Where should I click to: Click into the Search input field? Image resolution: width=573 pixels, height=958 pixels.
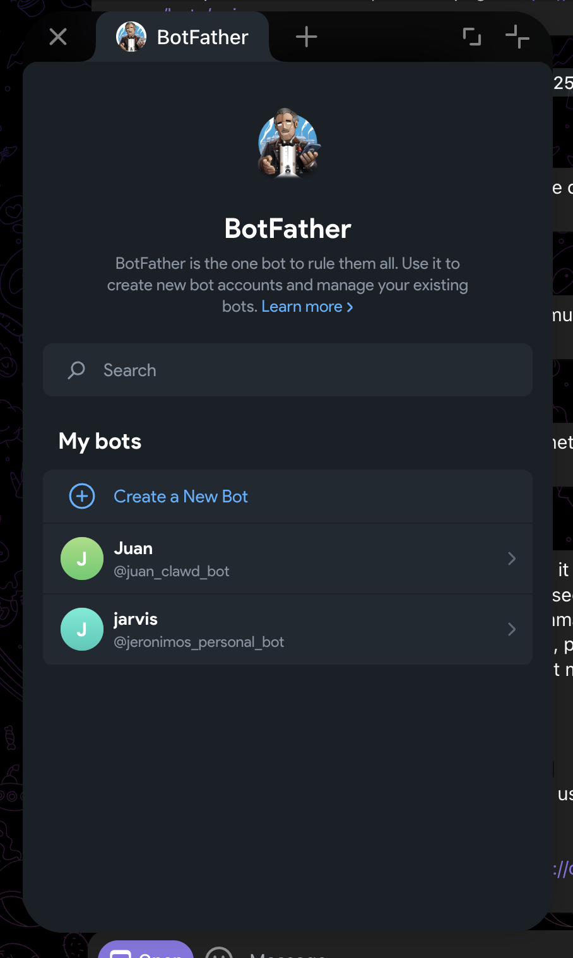(287, 370)
